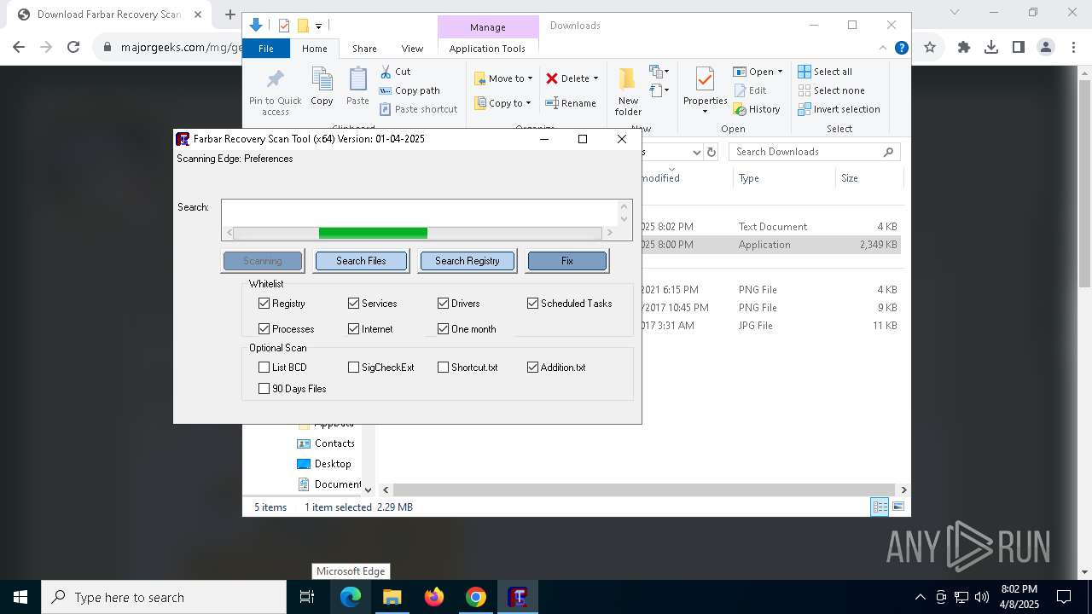Click Invert selection in ribbon
Viewport: 1092px width, 614px height.
(x=839, y=109)
